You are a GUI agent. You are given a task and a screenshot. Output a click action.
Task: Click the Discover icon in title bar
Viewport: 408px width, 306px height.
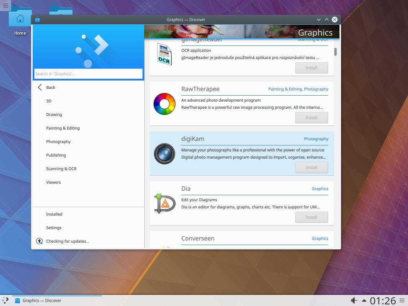click(37, 20)
